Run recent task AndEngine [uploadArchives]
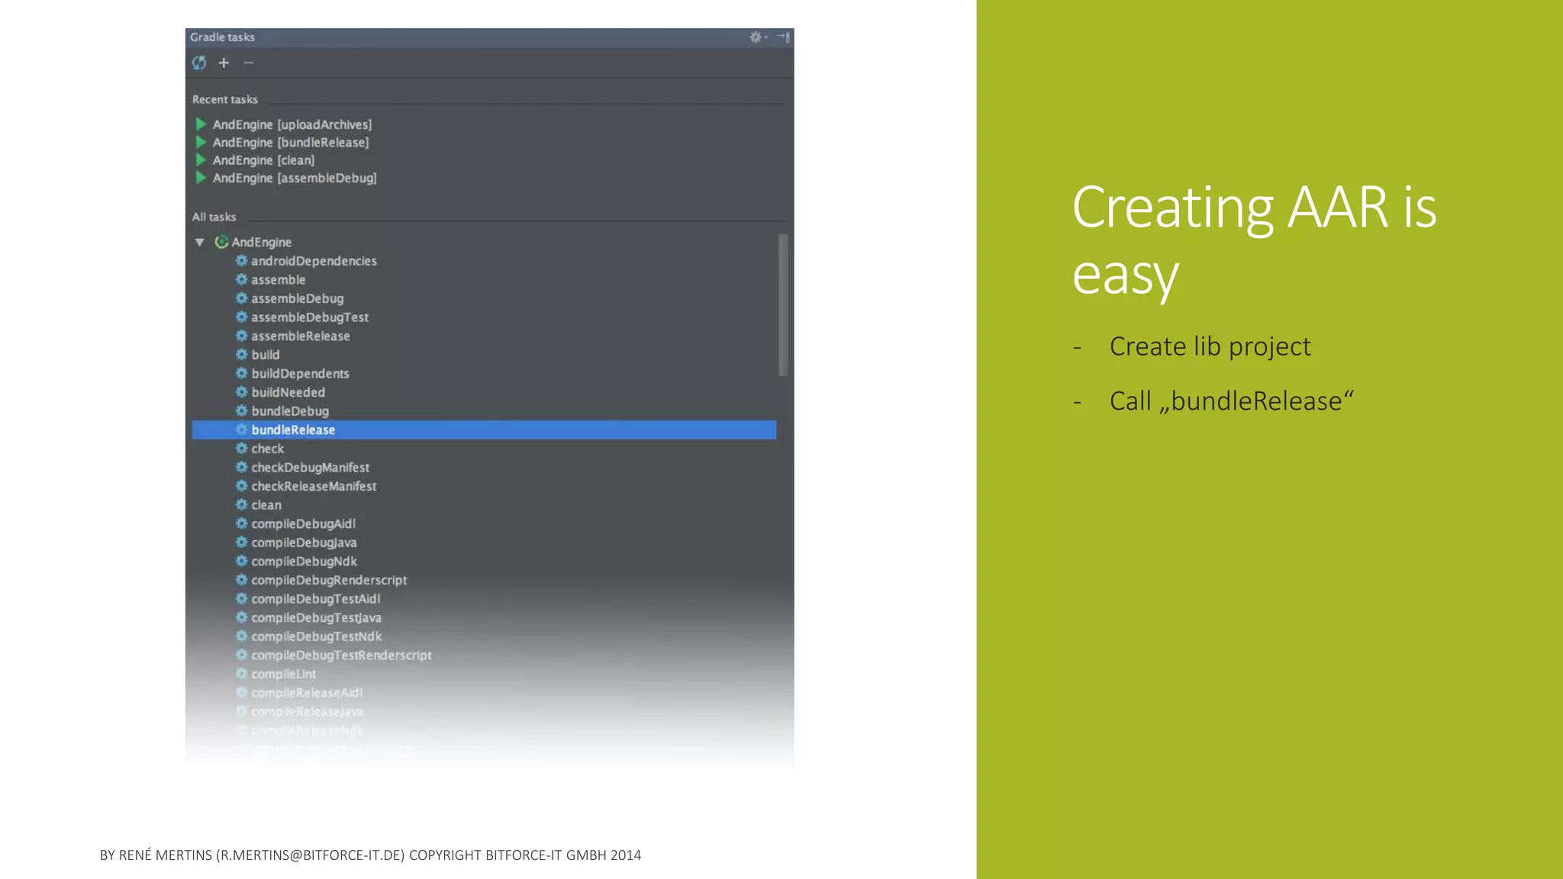Screen dimensions: 1563x879 tap(283, 124)
